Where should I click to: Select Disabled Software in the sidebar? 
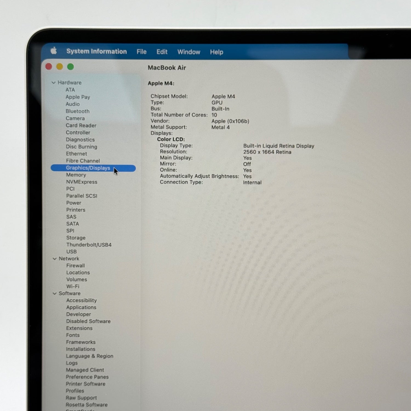88,321
